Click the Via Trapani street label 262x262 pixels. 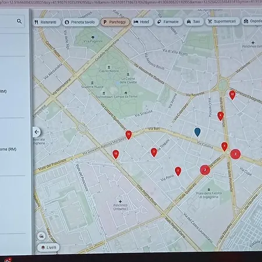click(x=164, y=146)
